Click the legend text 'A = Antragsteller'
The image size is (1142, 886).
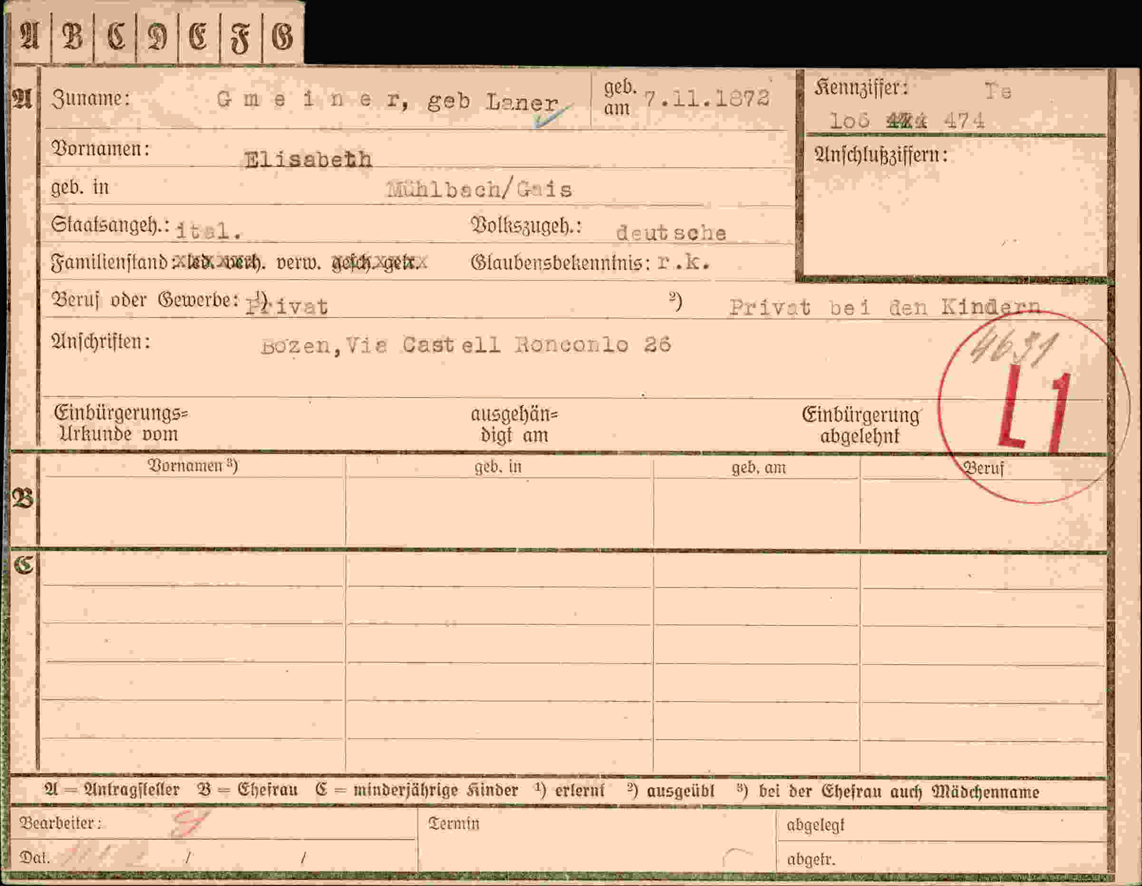(112, 790)
